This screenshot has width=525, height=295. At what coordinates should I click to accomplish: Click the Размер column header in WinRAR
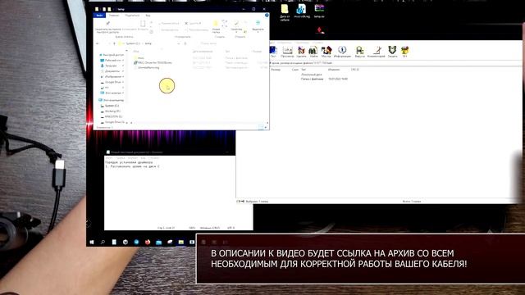276,70
